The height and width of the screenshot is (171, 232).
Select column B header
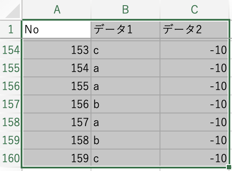pyautogui.click(x=125, y=9)
